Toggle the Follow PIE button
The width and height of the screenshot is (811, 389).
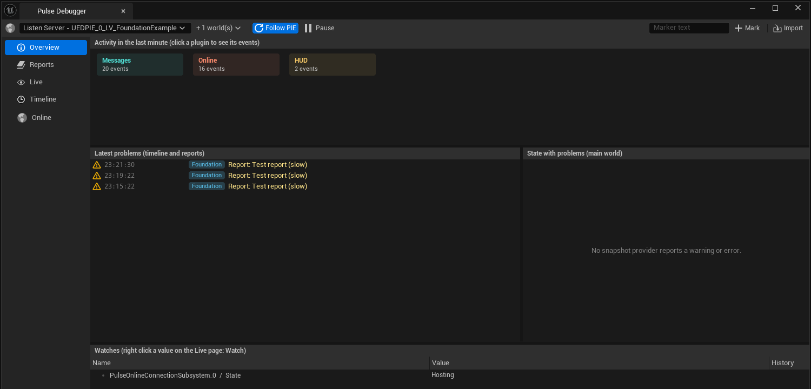pos(275,28)
